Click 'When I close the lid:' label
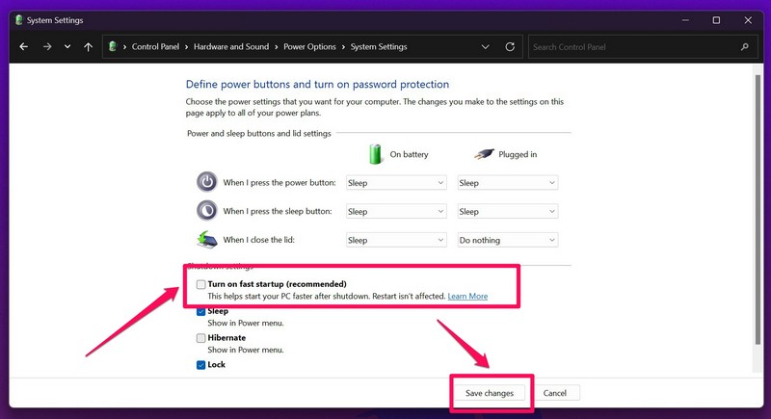The image size is (771, 419). tap(258, 240)
